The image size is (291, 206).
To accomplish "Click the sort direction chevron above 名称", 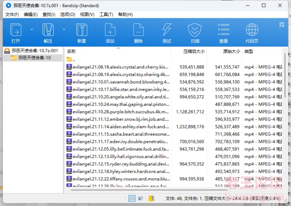I will 118,48.
